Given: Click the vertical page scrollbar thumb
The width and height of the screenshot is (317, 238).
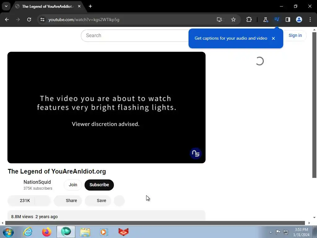Looking at the screenshot, I should (x=314, y=105).
